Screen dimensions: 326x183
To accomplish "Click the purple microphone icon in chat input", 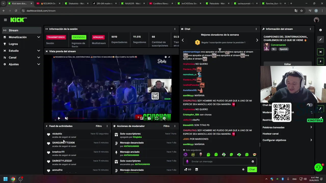I will (187, 161).
